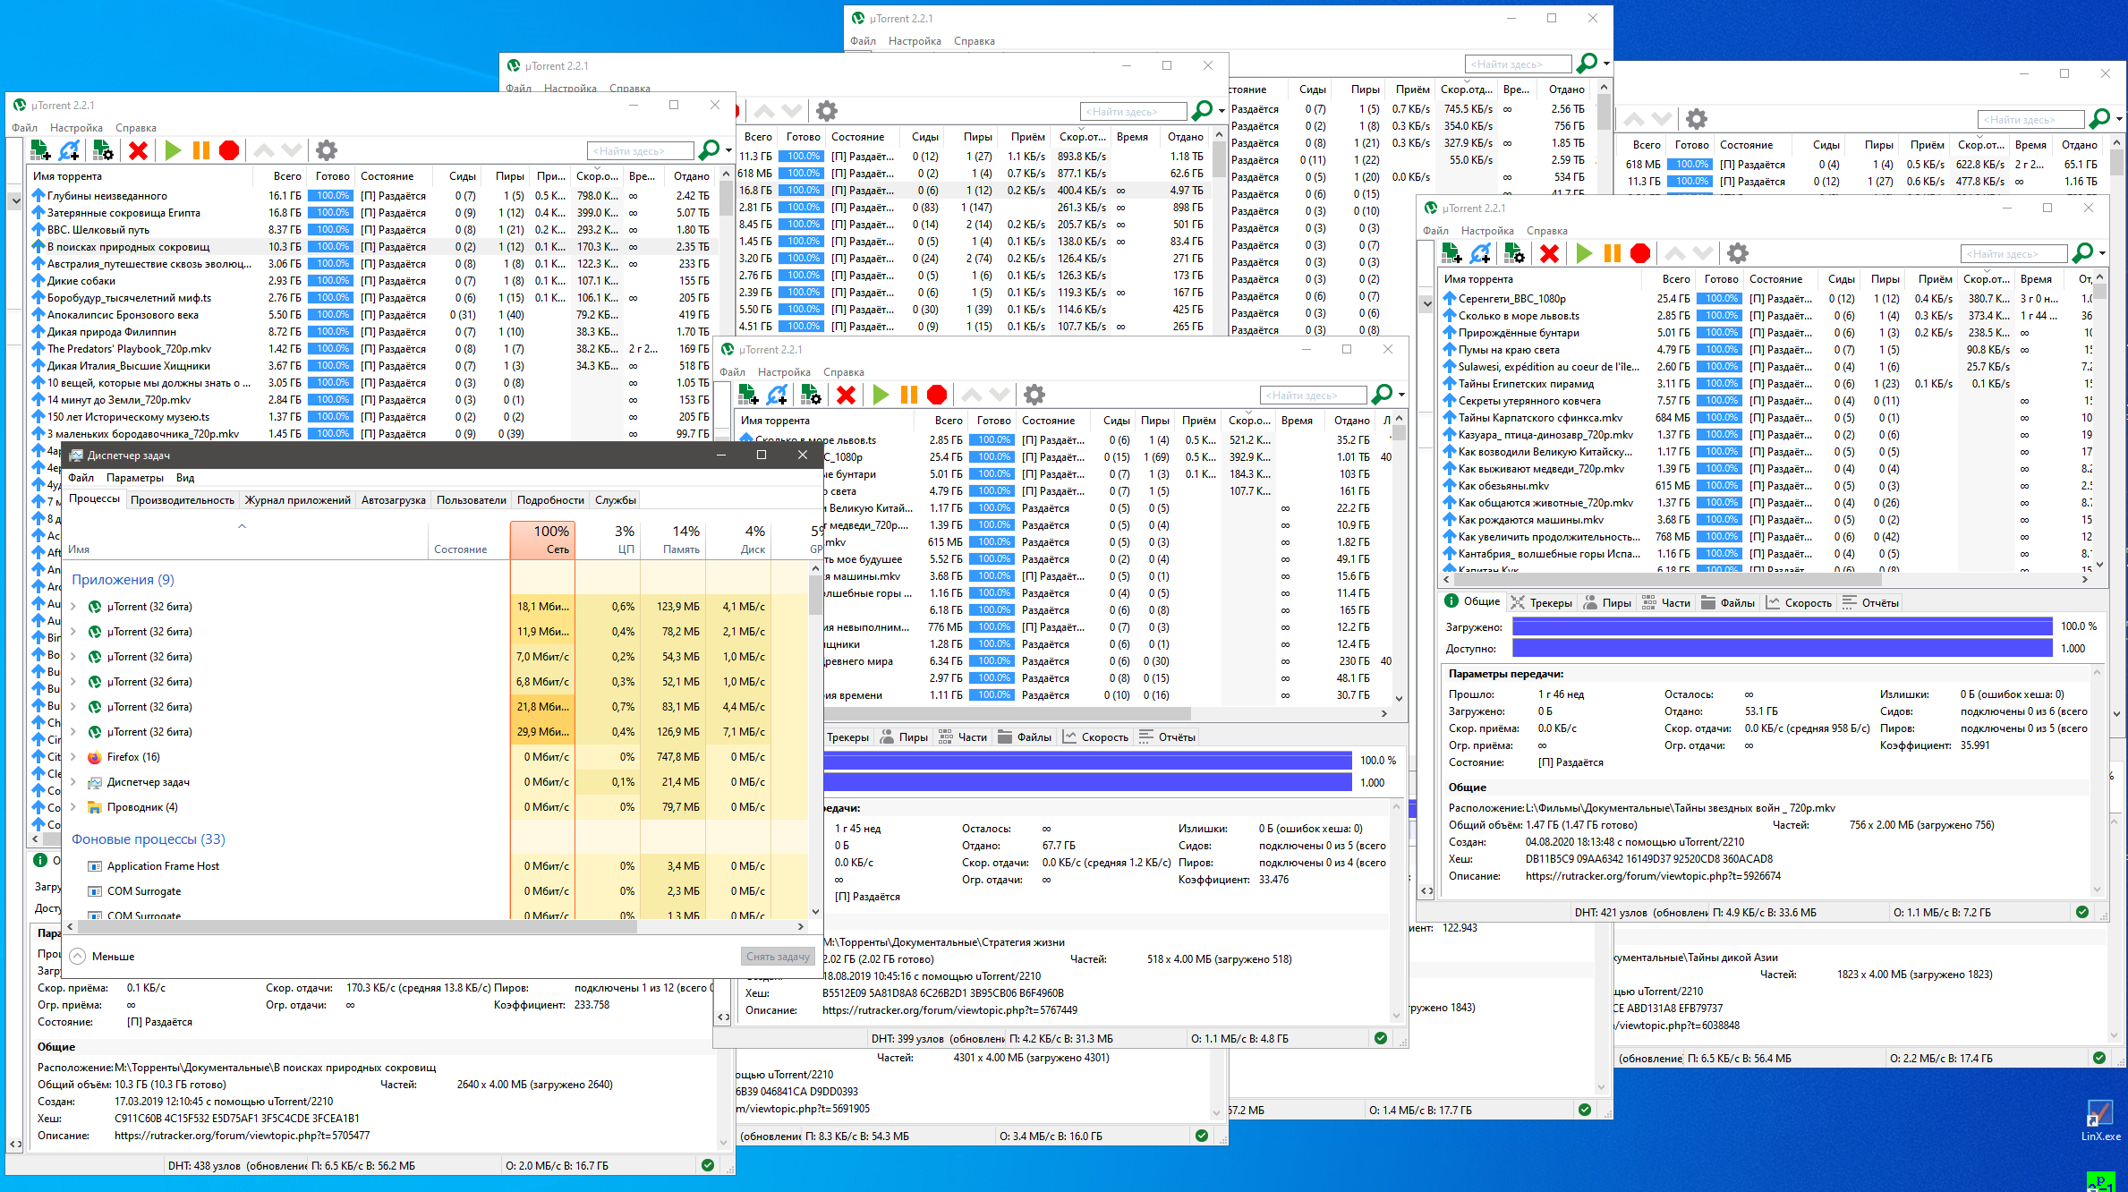Click red Stop icon in the Серенгети_BBC_1080p window
This screenshot has width=2128, height=1192.
pos(1640,253)
